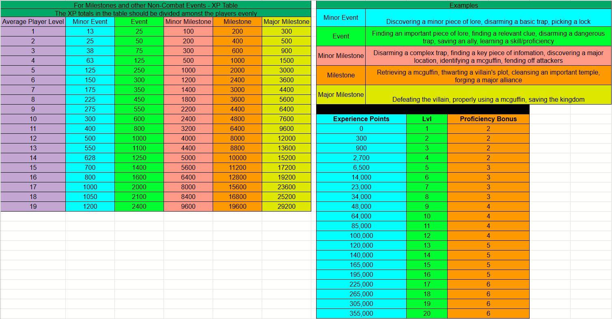The image size is (612, 319).
Task: Select the 'Average Player Level' column header
Action: pos(33,21)
